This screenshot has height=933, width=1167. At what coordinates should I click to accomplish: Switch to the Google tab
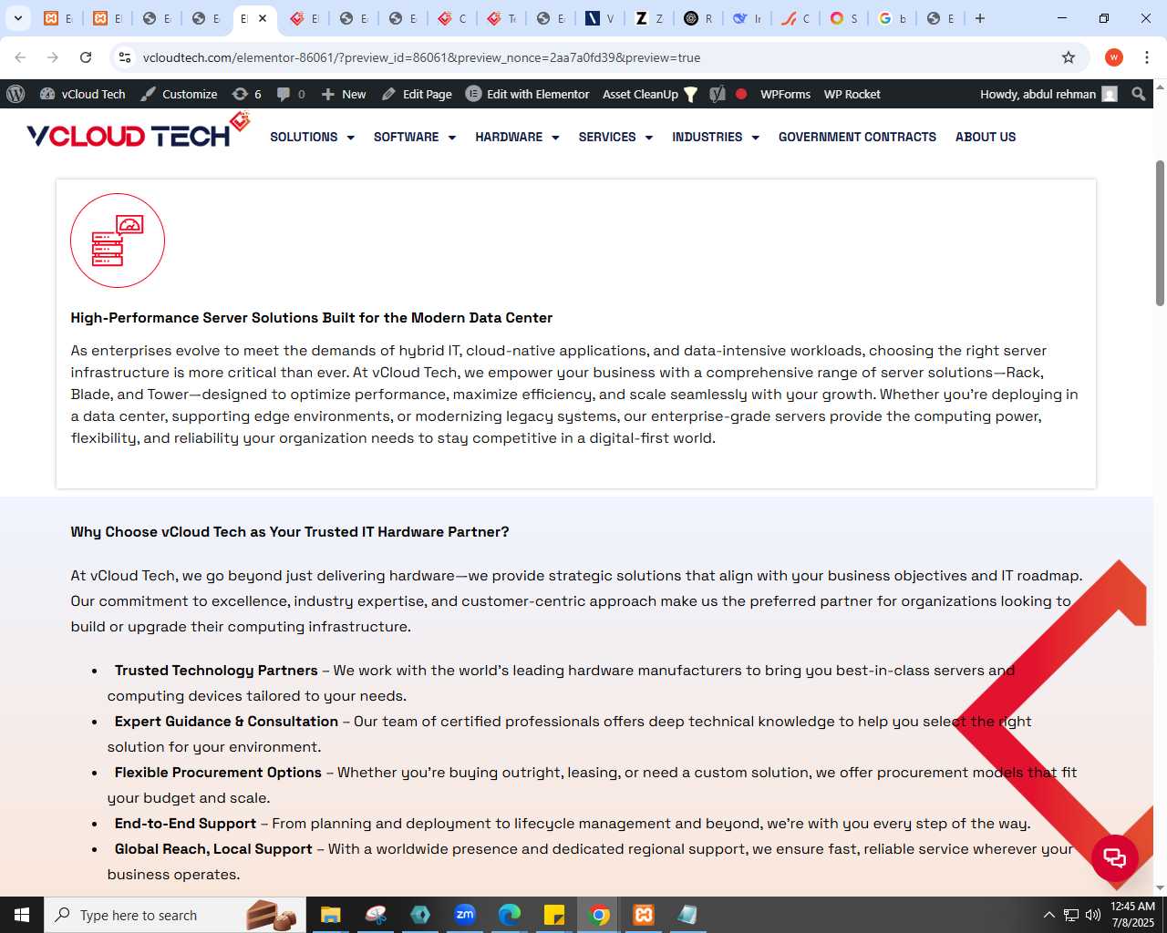893,18
